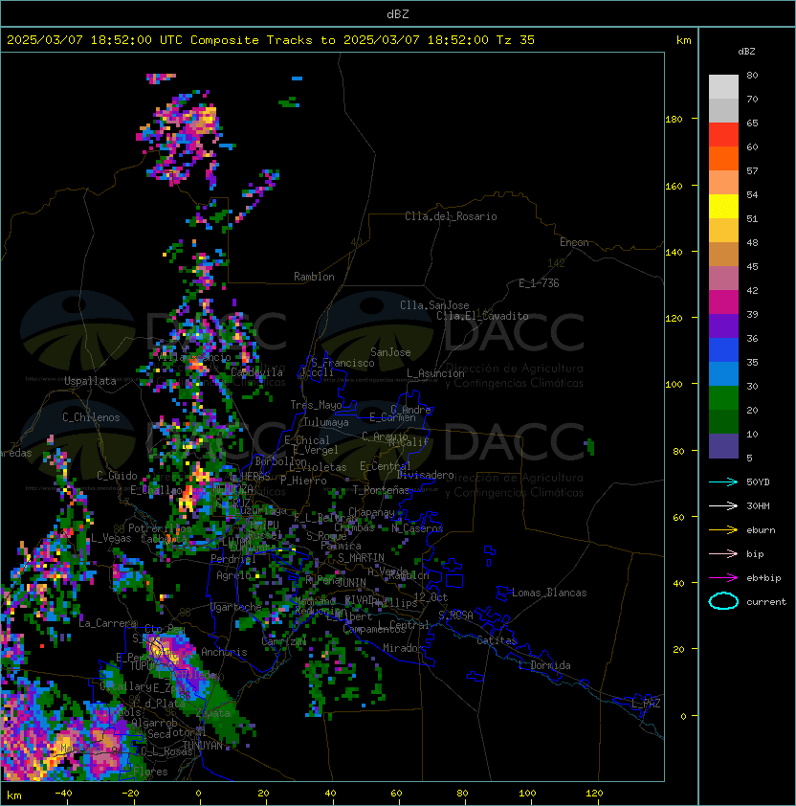Click the '180' km axis tick label

coord(674,120)
